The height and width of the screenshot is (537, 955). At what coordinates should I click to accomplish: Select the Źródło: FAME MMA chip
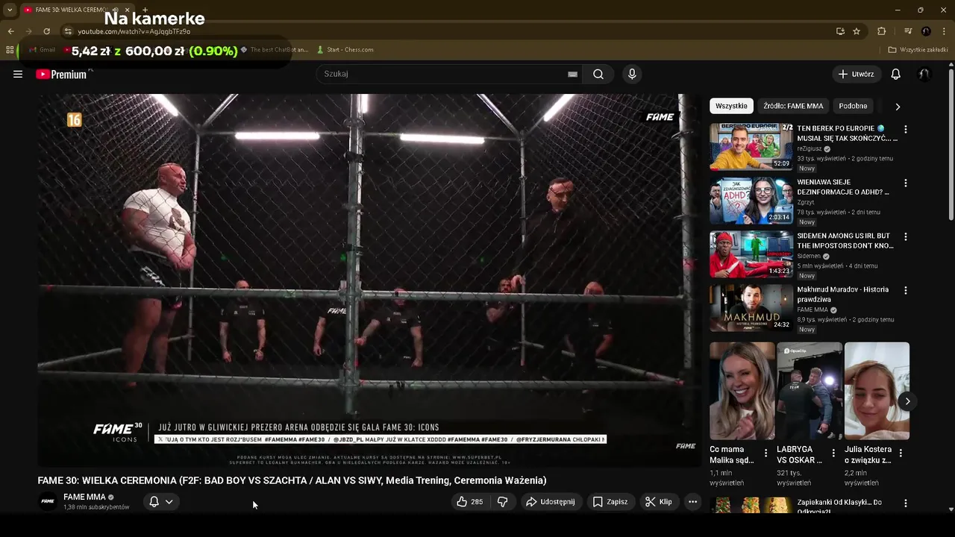(x=793, y=106)
